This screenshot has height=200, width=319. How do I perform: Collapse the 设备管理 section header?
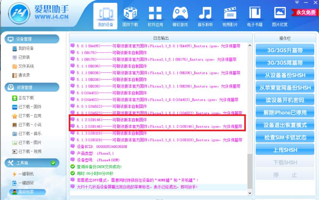pos(32,39)
